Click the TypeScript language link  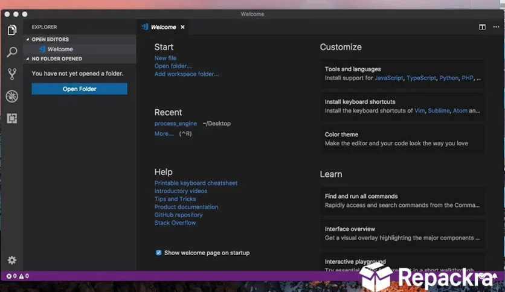click(421, 78)
